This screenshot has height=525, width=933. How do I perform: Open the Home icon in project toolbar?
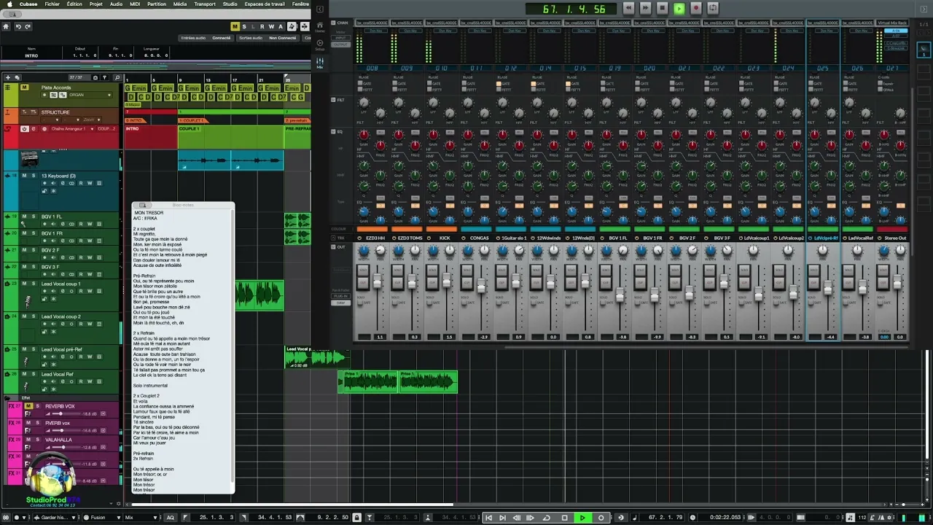[x=6, y=26]
